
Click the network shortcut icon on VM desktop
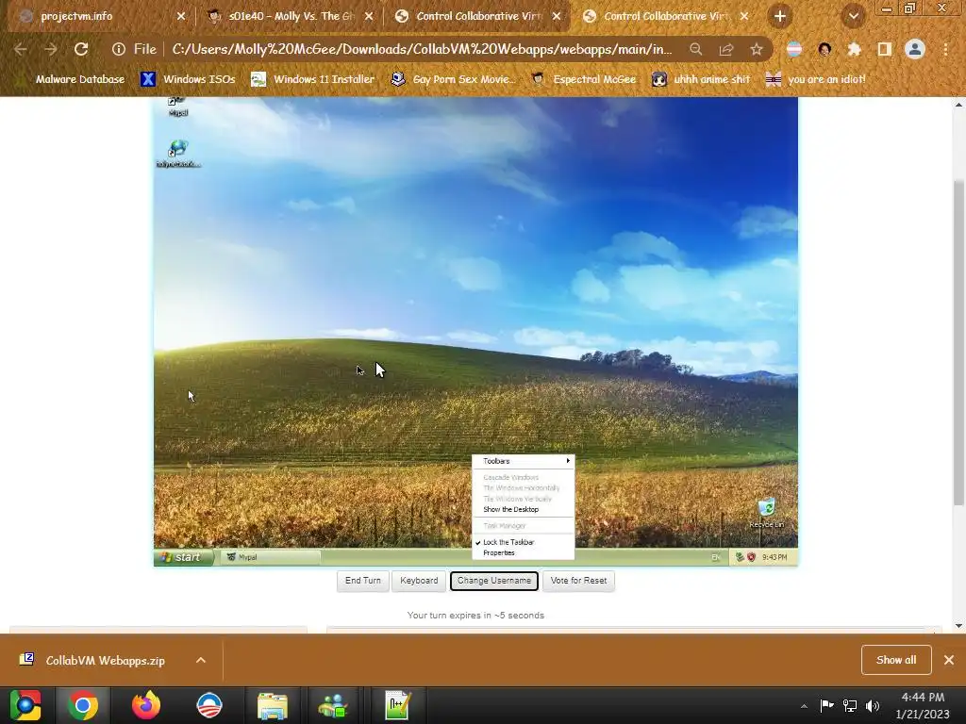point(178,154)
